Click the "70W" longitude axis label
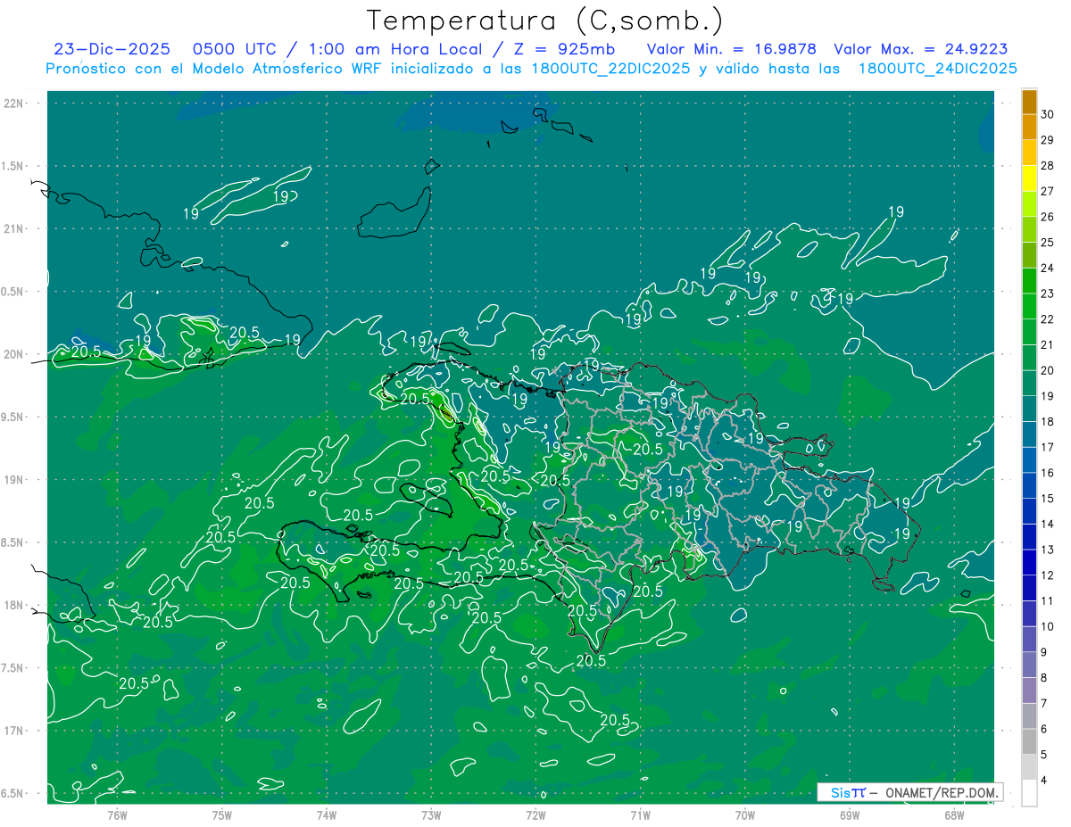 click(745, 815)
